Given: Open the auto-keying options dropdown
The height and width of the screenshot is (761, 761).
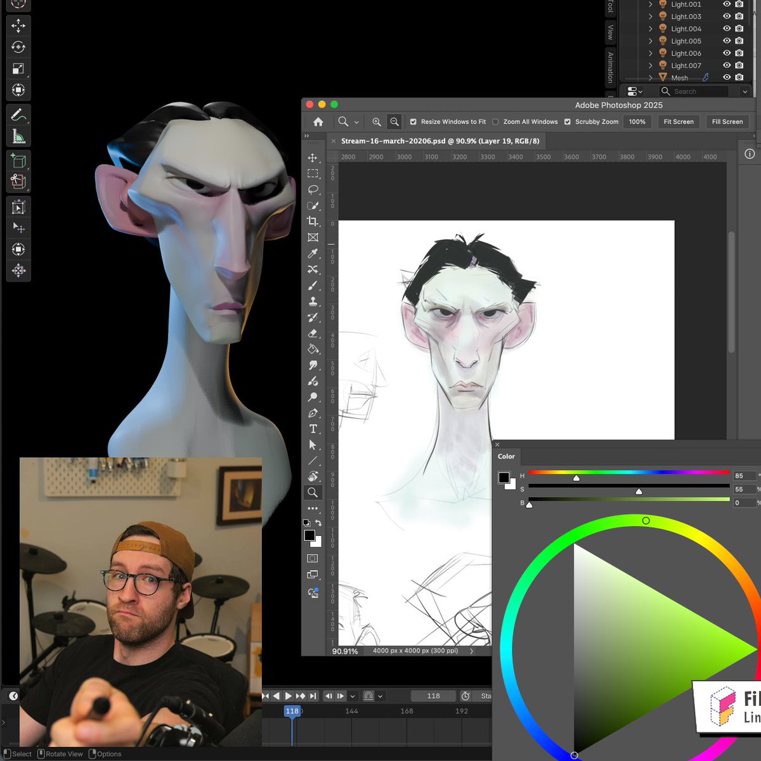Looking at the screenshot, I should point(380,696).
